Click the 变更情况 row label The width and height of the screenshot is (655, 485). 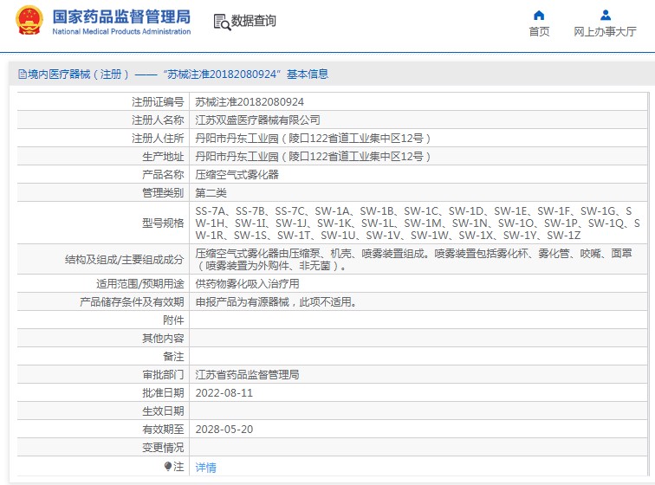163,448
